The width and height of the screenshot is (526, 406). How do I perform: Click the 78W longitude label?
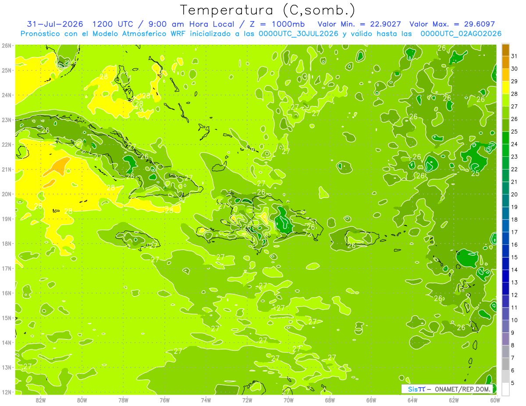pos(123,400)
